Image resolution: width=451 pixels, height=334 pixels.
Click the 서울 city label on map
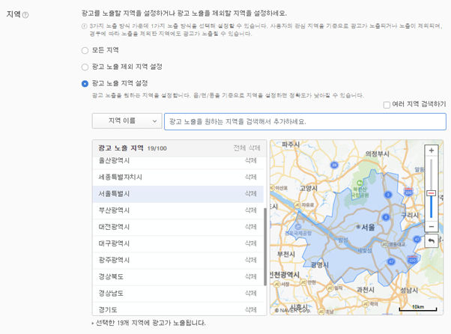click(x=368, y=228)
